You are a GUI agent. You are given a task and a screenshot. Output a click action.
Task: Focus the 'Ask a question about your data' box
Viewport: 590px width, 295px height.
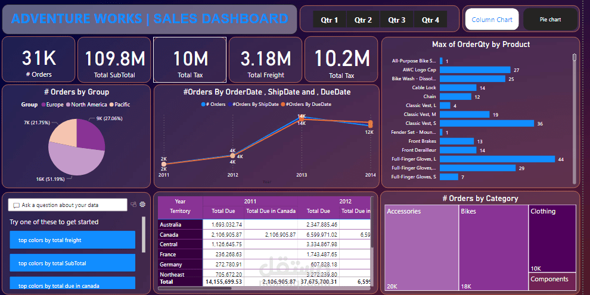coord(68,205)
